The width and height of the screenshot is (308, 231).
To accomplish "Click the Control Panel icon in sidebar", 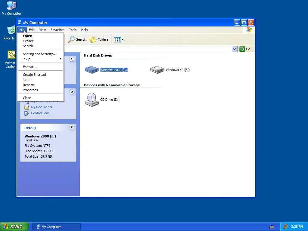I will (27, 113).
